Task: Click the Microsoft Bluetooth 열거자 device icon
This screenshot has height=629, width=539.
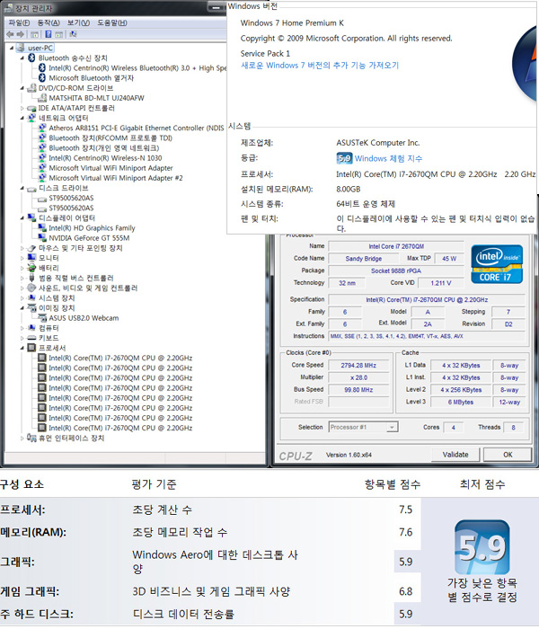Action: click(42, 78)
